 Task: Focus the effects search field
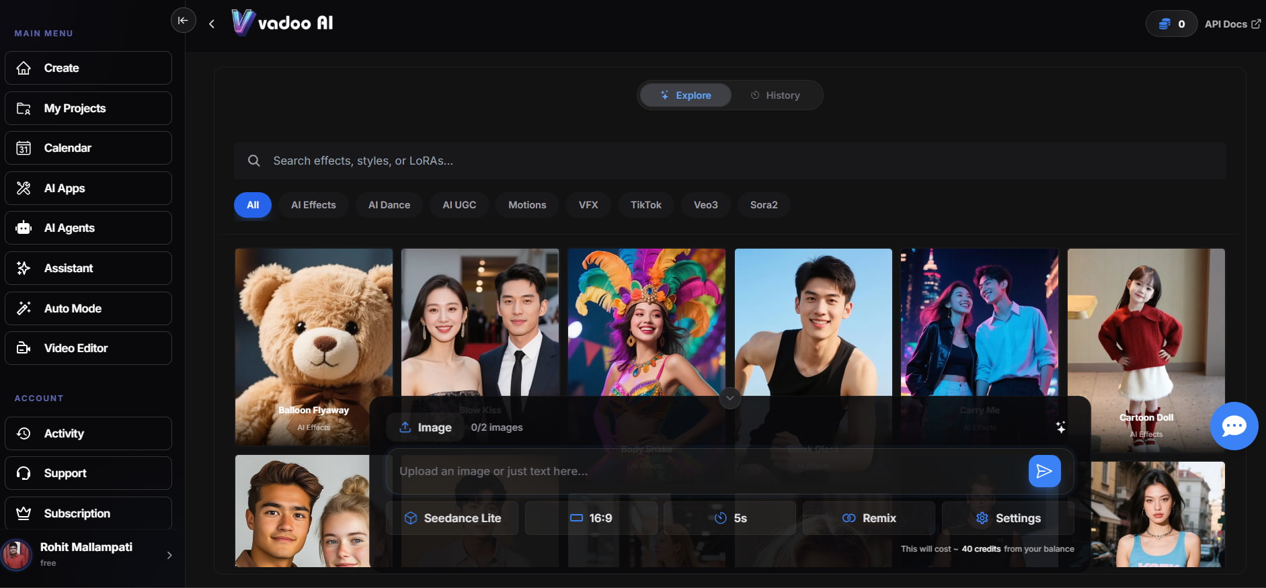click(x=730, y=161)
